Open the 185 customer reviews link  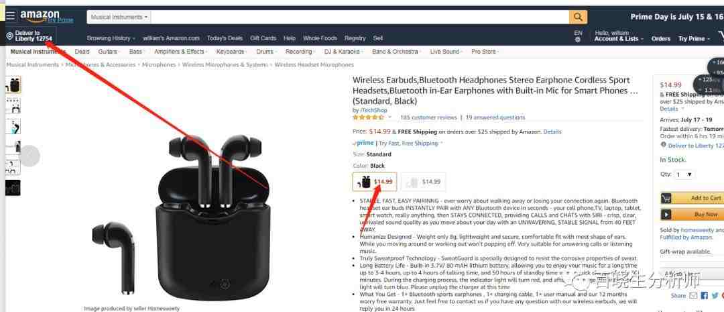tap(428, 117)
